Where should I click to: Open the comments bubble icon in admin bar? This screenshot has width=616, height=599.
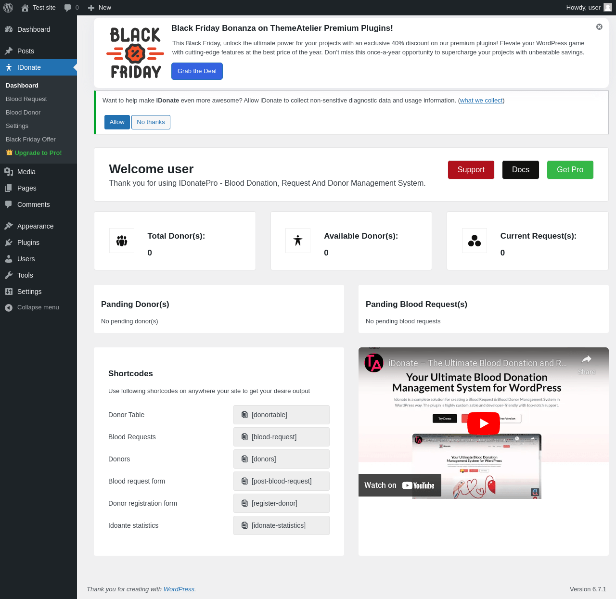[x=67, y=8]
